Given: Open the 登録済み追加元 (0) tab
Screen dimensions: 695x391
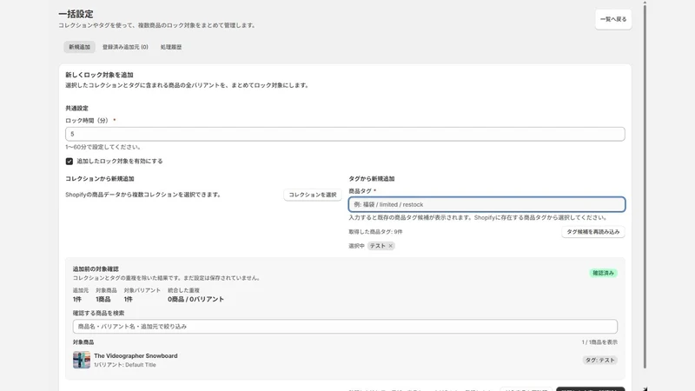Looking at the screenshot, I should point(125,47).
